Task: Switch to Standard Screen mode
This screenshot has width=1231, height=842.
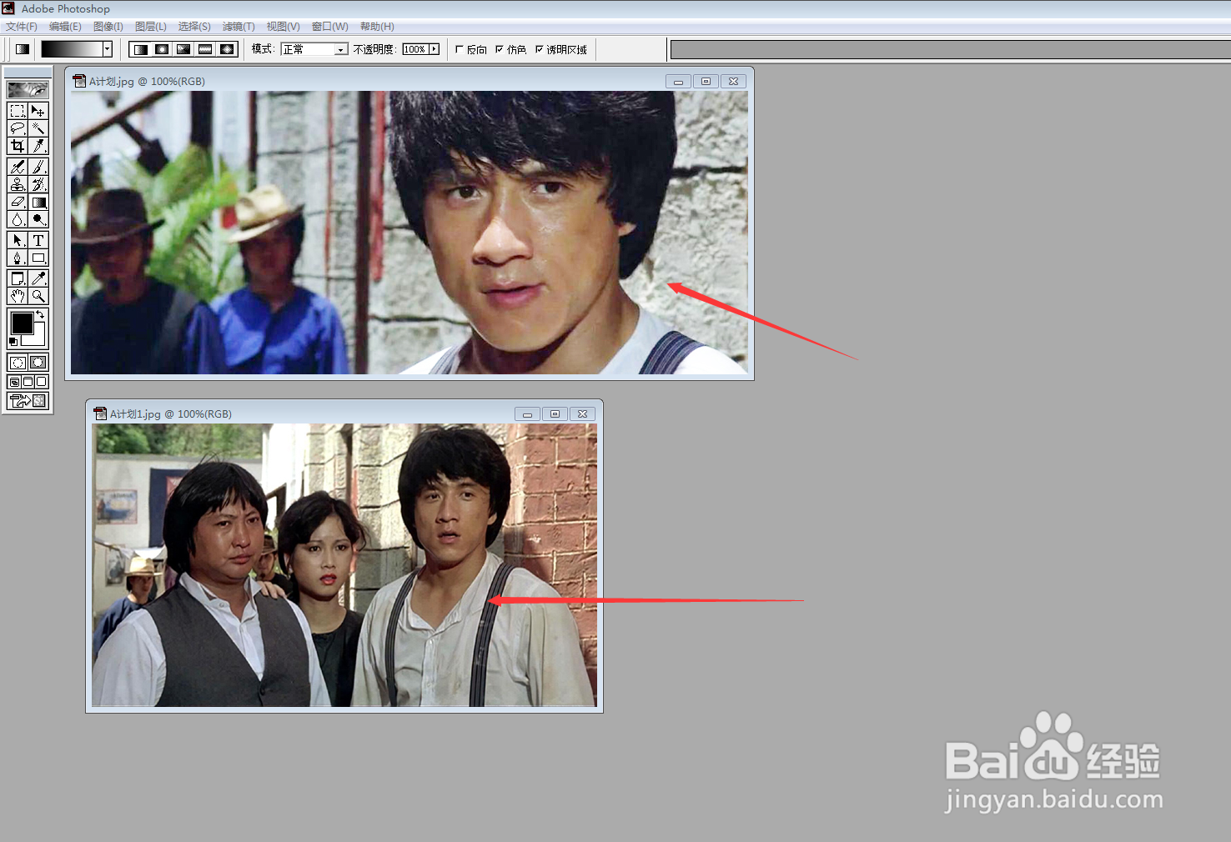Action: click(14, 382)
